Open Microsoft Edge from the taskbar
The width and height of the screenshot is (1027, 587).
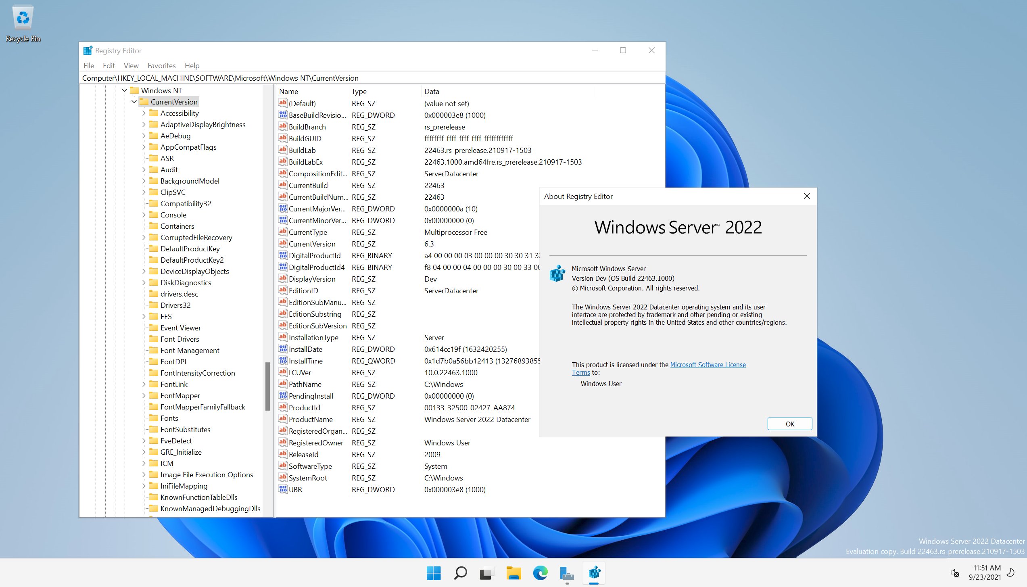(x=540, y=573)
